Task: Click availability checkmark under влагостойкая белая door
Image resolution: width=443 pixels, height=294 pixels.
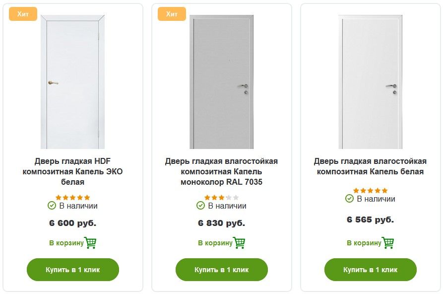Action: click(349, 199)
